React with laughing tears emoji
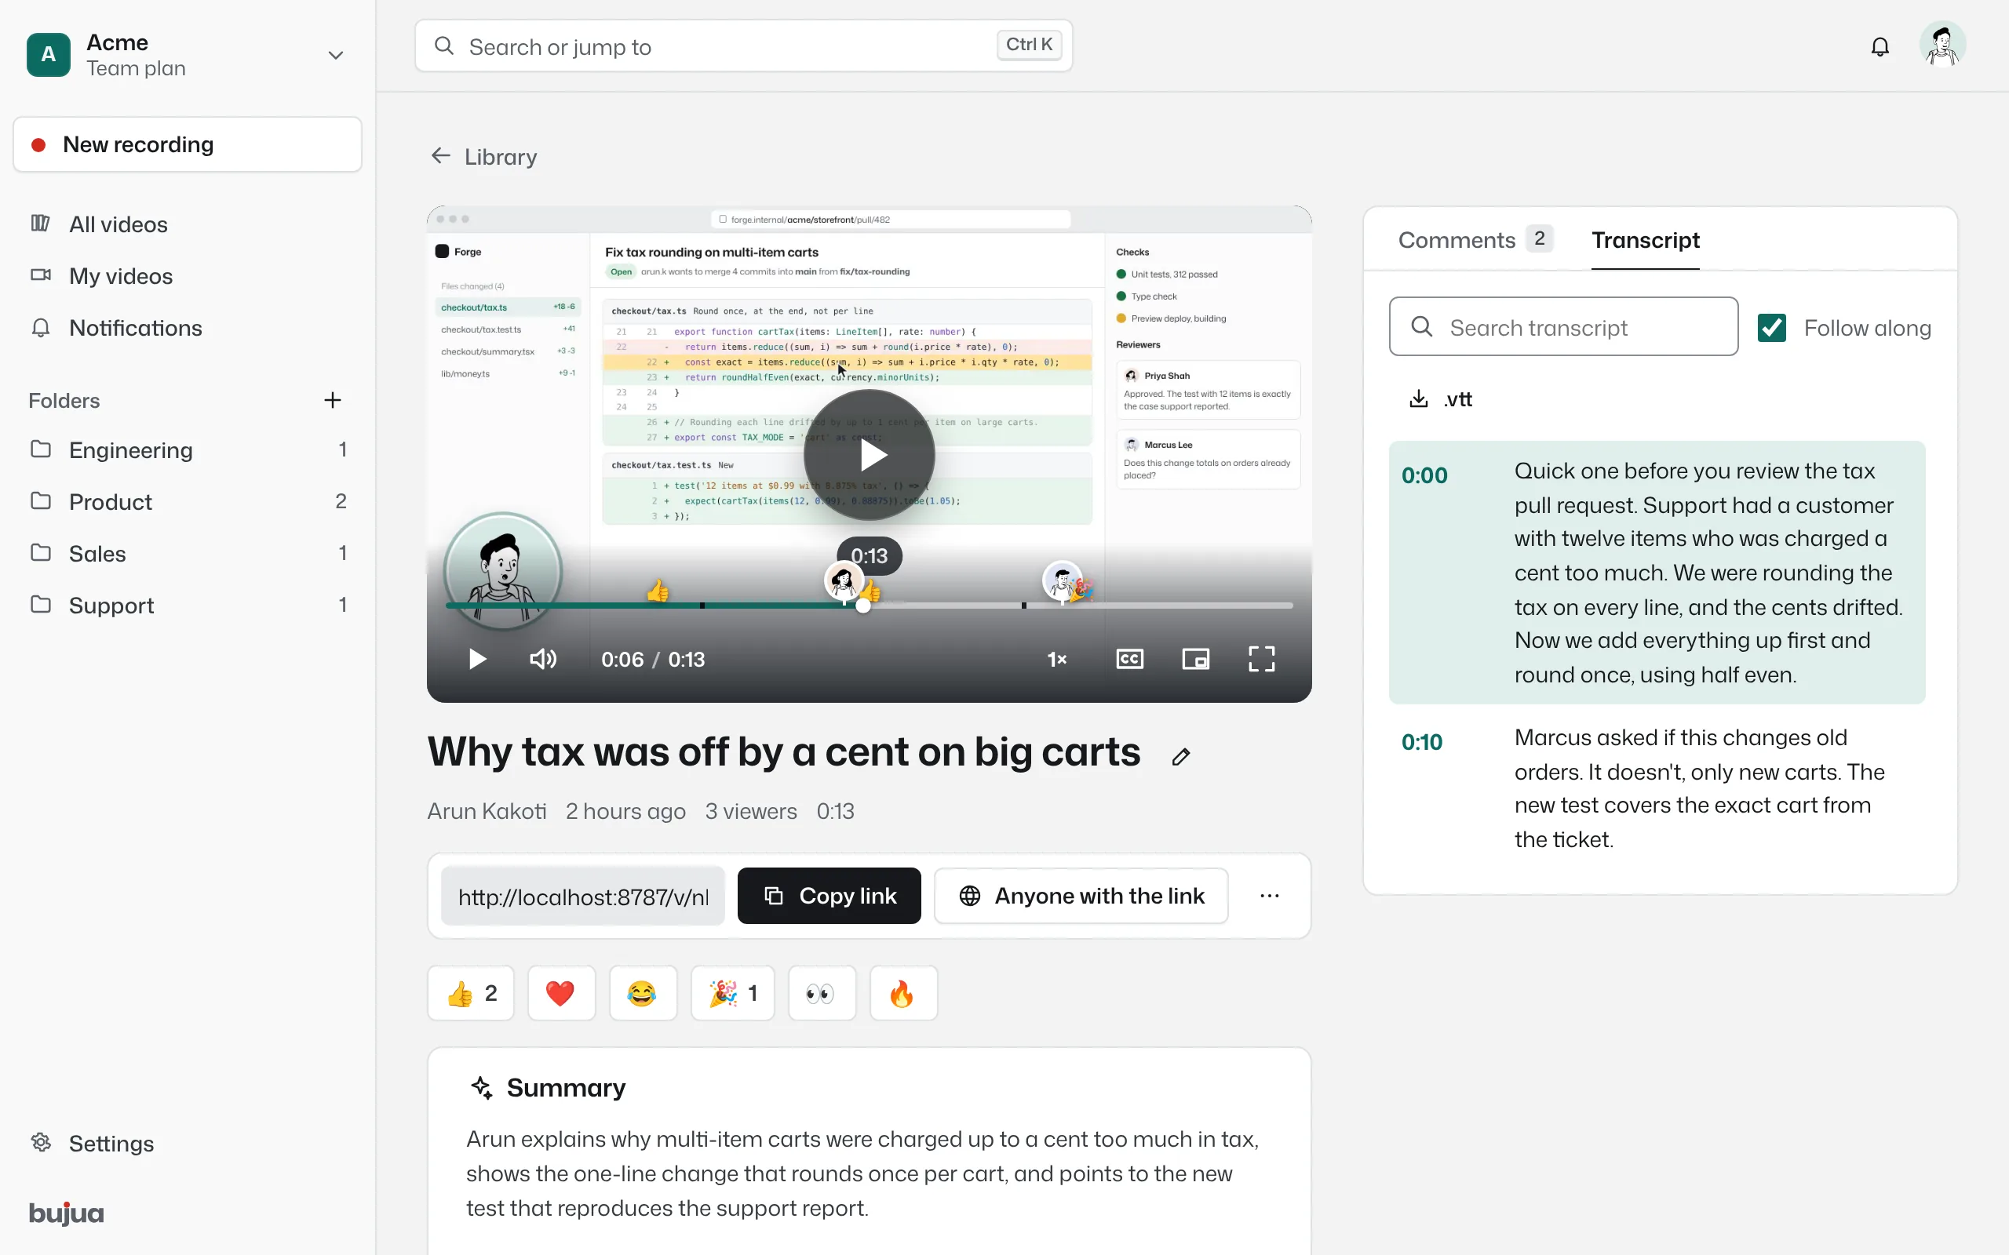Viewport: 2009px width, 1255px height. click(643, 993)
